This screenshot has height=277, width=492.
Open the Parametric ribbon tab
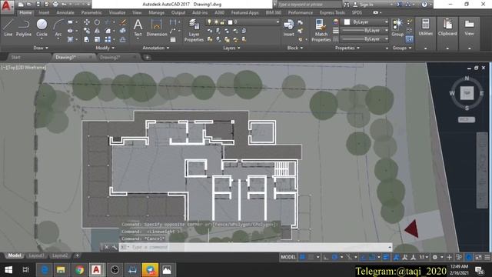[91, 12]
